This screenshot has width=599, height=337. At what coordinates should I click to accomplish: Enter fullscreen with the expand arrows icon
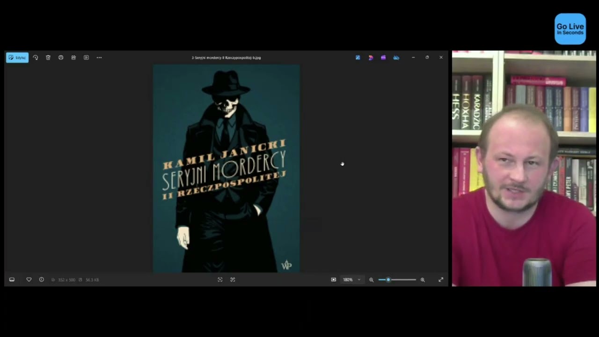pyautogui.click(x=441, y=279)
